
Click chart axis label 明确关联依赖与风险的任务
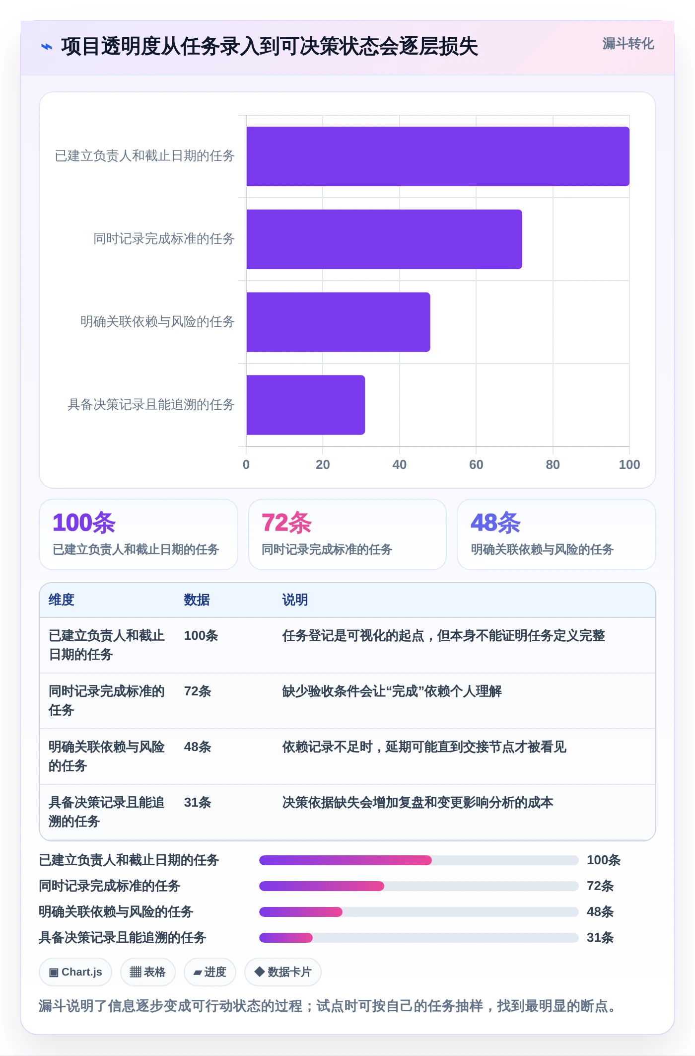[157, 322]
